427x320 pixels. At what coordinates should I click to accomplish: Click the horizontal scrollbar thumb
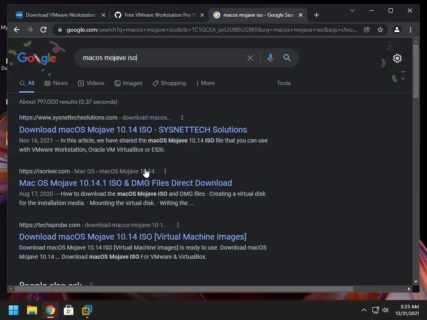[x=184, y=289]
